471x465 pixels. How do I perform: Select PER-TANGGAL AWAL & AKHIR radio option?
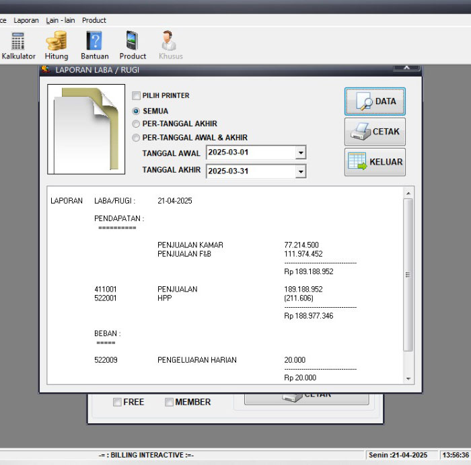tap(137, 138)
